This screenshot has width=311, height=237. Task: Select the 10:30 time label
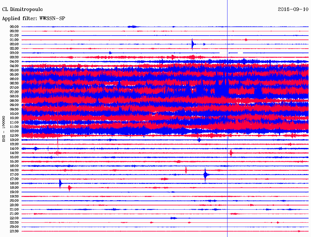(x=14, y=118)
